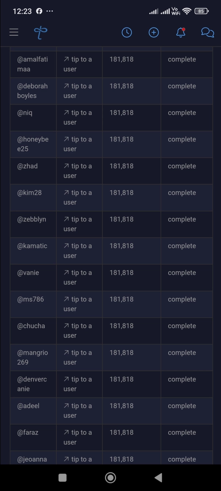Screen dimensions: 221x491
Task: Tap the 181,818 amount in @faraz row
Action: point(122,432)
